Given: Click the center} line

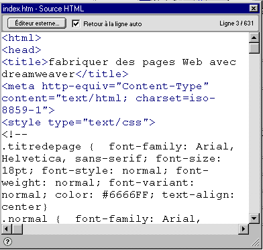Looking at the screenshot, I should 25,207.
